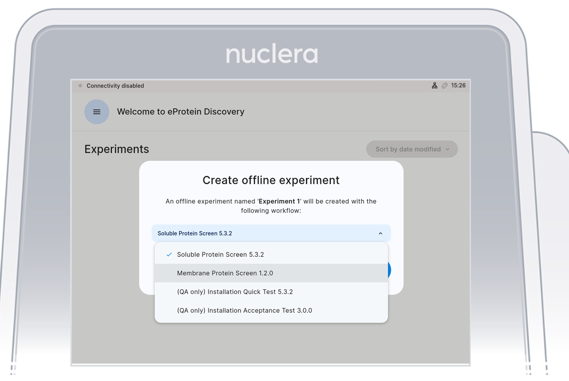Click the USB drive status icon
Image resolution: width=569 pixels, height=381 pixels.
445,85
